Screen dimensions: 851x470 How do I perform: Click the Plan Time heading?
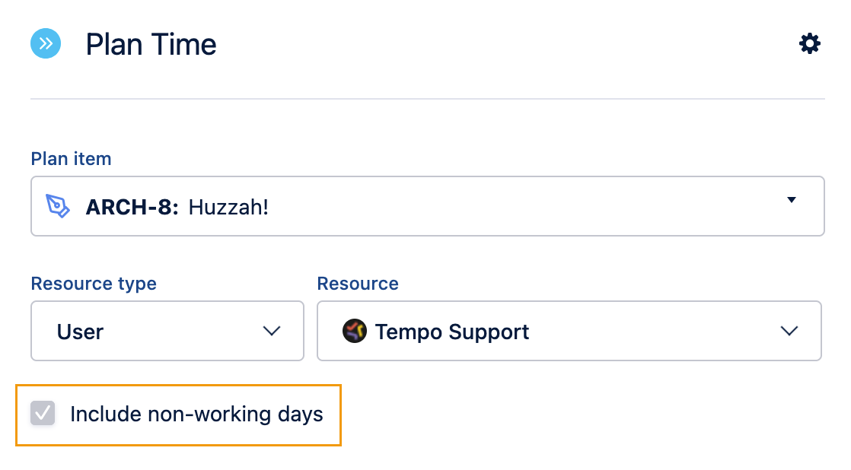[151, 45]
